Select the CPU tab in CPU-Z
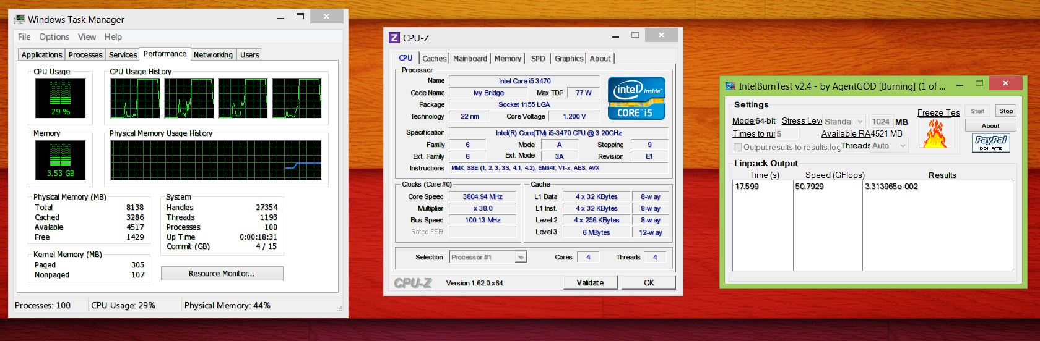1040x341 pixels. click(405, 57)
